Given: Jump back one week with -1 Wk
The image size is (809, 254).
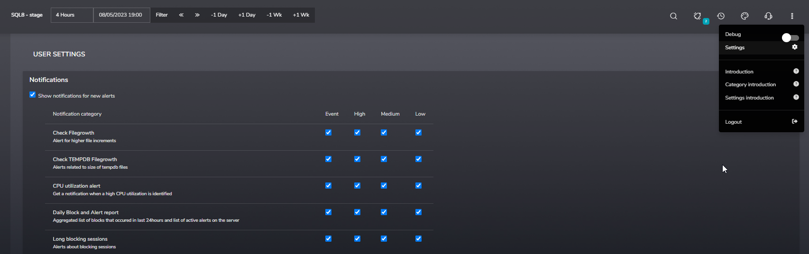Looking at the screenshot, I should pos(274,15).
